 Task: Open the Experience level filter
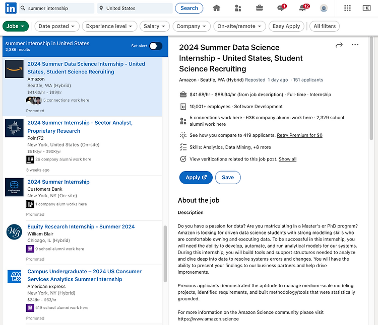(109, 26)
